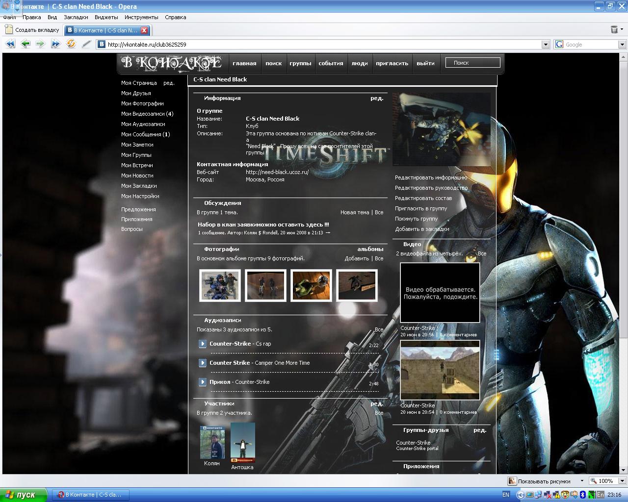Go forward with the green forward arrow

point(40,44)
